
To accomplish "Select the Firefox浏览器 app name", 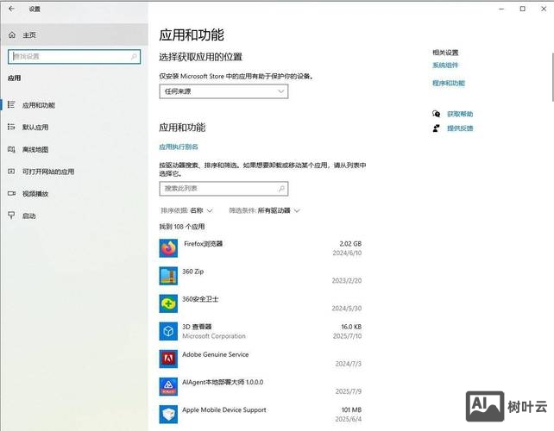I will 203,244.
